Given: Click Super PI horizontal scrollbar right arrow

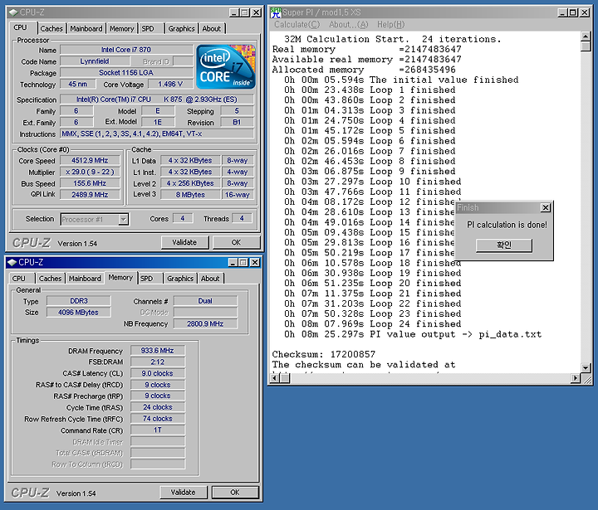Looking at the screenshot, I should (576, 378).
